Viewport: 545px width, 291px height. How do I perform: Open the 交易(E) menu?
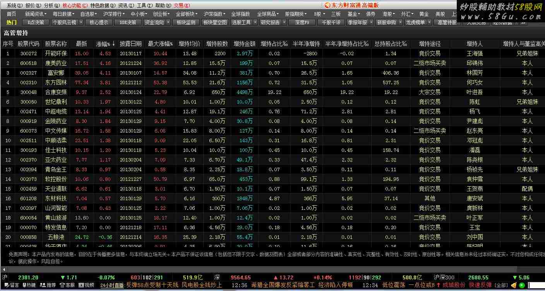pyautogui.click(x=182, y=5)
